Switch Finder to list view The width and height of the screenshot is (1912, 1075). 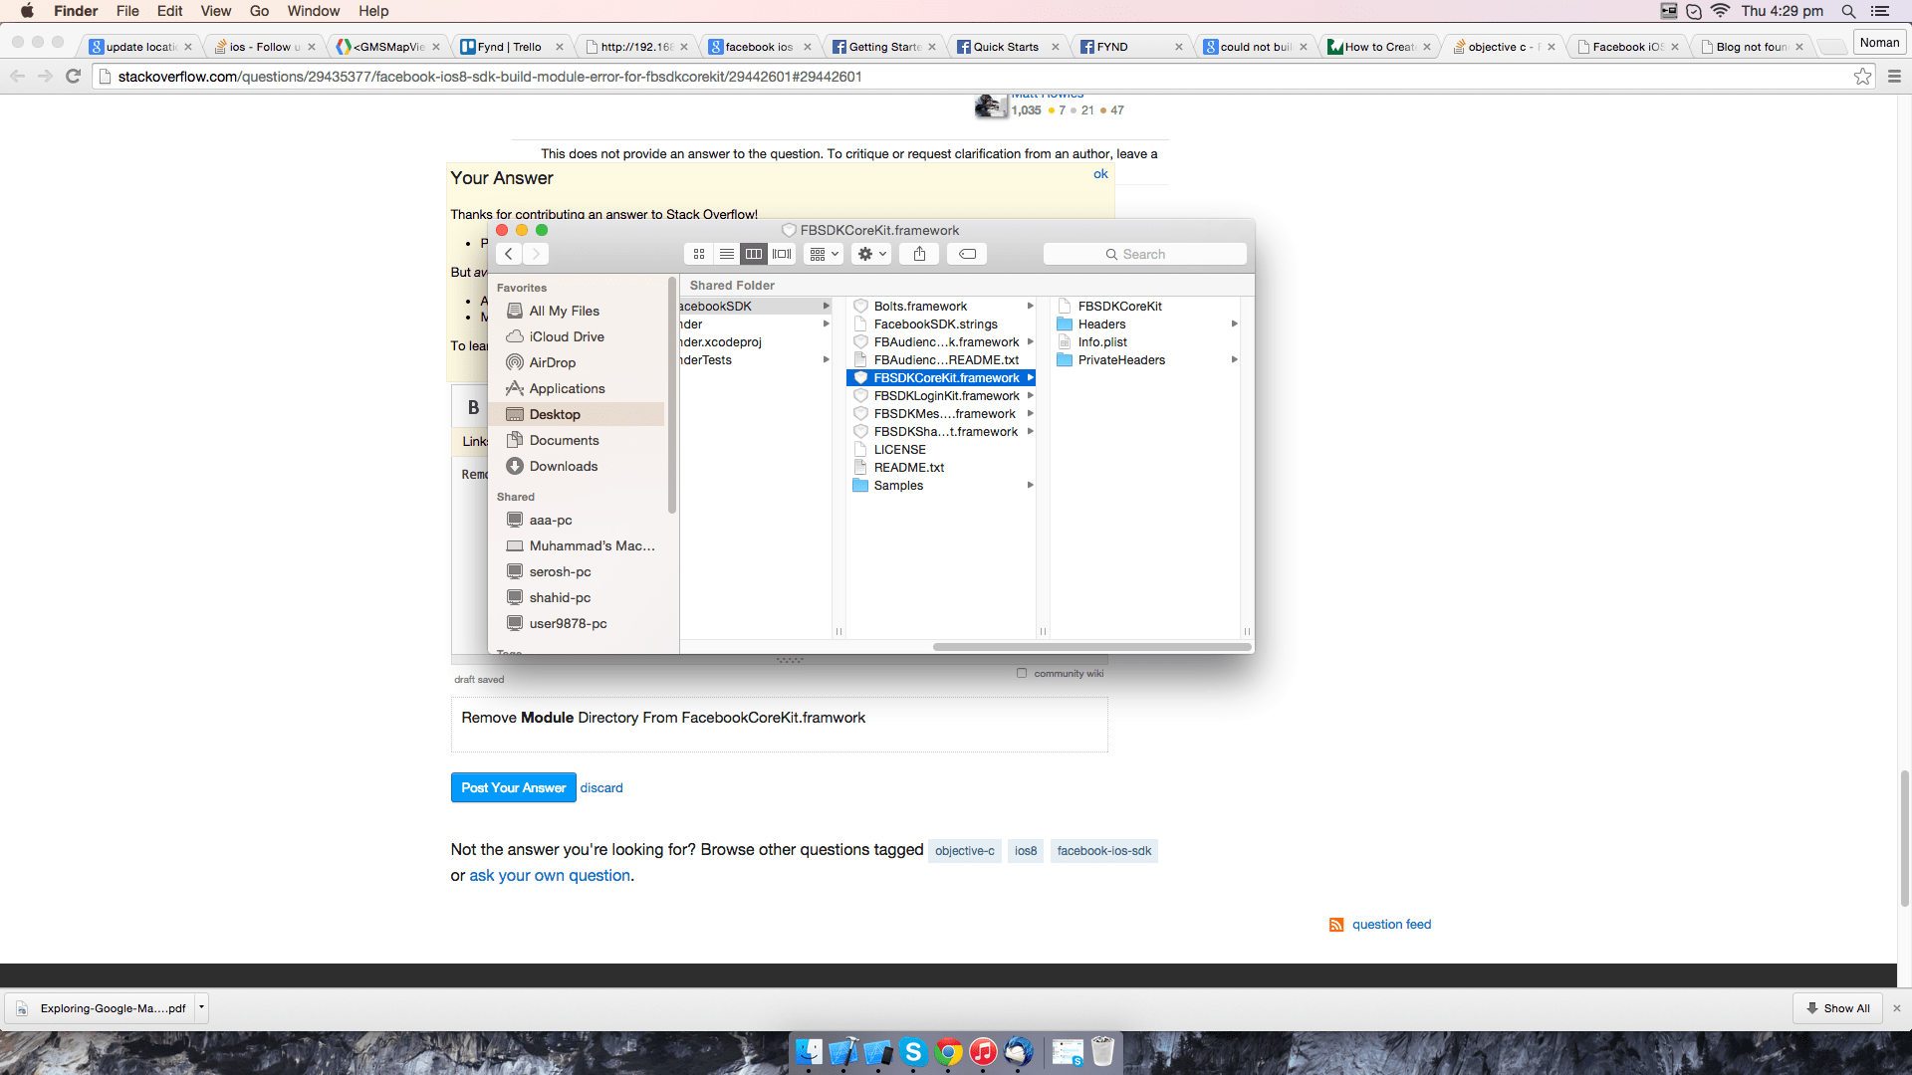727,254
